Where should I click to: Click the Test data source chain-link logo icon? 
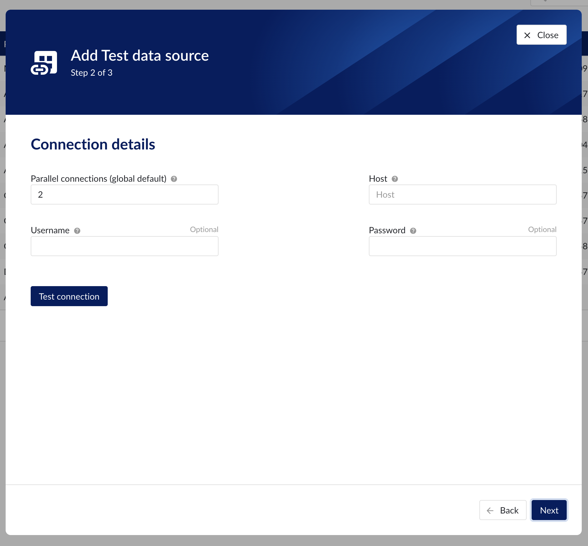44,62
